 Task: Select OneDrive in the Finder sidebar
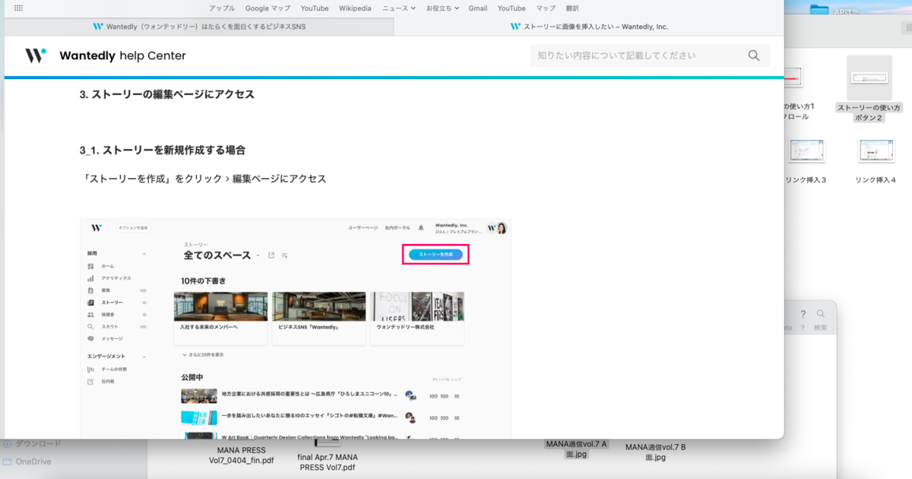(33, 462)
